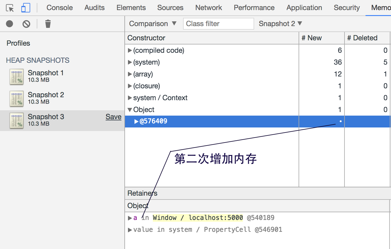Click the Window / localhost:5000 highlighted text
Screen dimensions: 391x249
198,218
